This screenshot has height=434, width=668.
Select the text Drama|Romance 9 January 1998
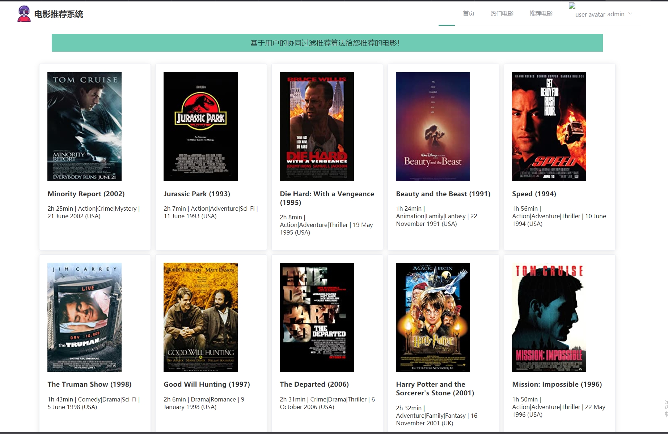(204, 403)
